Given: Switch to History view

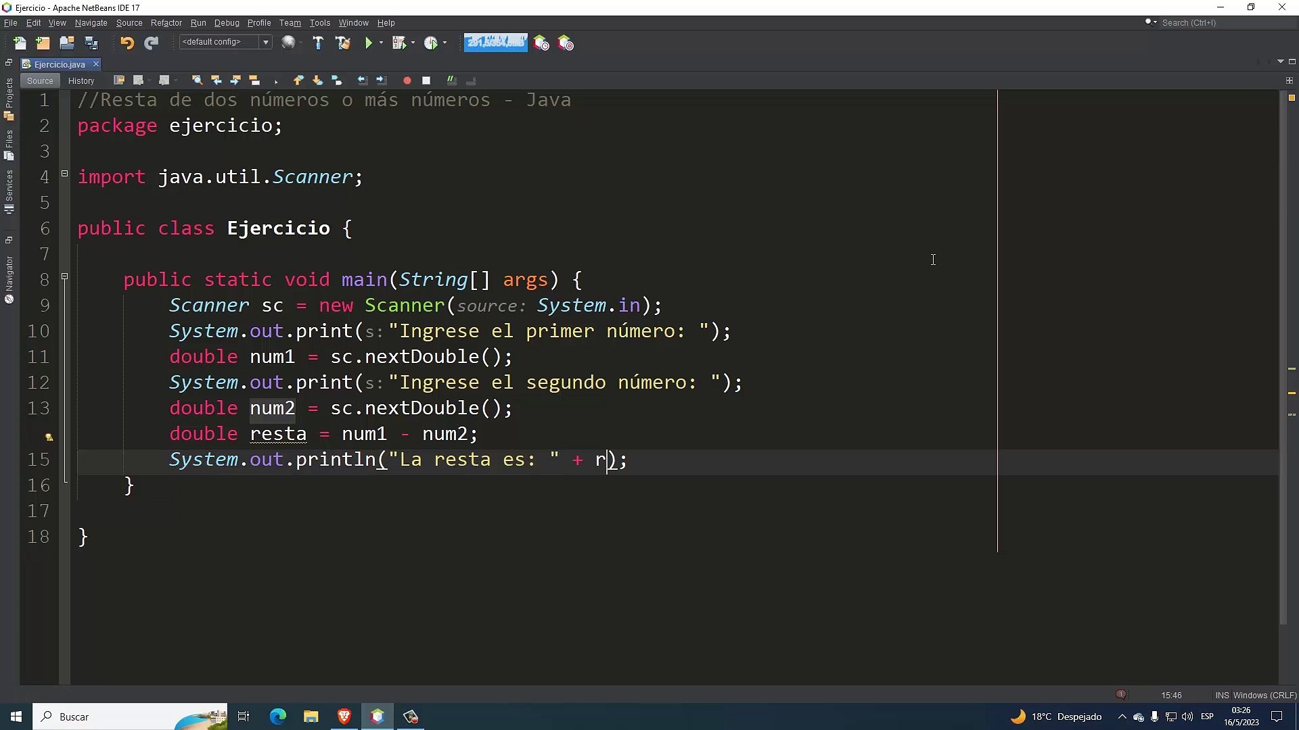Looking at the screenshot, I should click(x=81, y=80).
